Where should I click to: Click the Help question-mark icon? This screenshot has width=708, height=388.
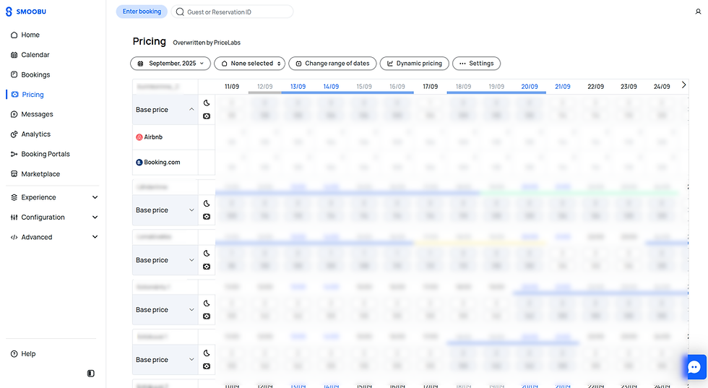(x=14, y=354)
